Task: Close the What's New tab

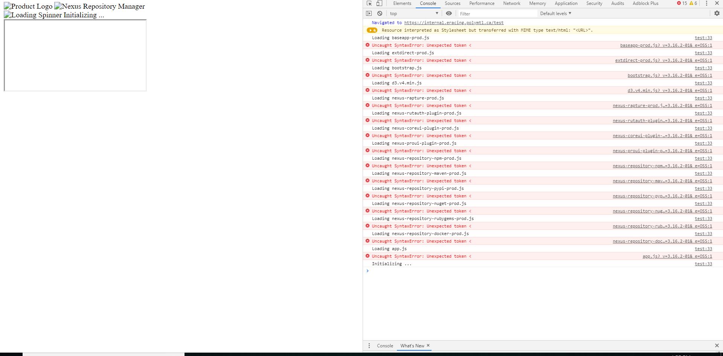Action: pos(428,345)
